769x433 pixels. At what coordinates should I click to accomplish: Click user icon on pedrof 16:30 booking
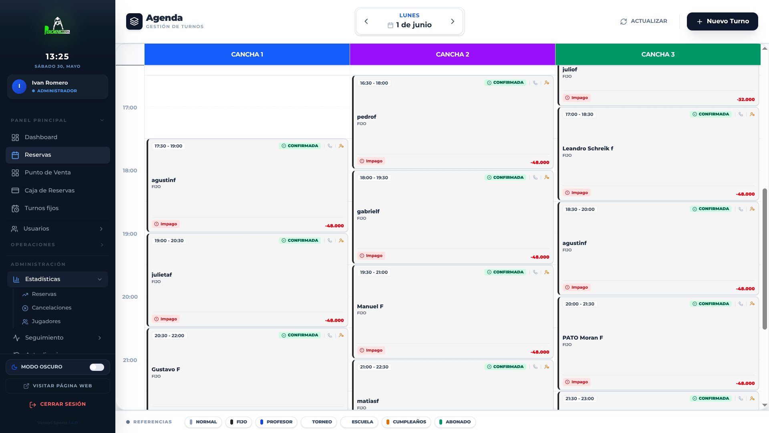pyautogui.click(x=547, y=83)
